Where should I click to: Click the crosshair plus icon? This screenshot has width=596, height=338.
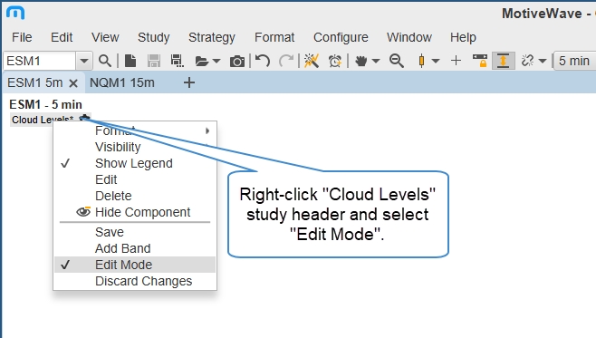click(456, 61)
